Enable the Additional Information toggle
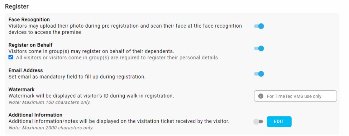 click(258, 122)
